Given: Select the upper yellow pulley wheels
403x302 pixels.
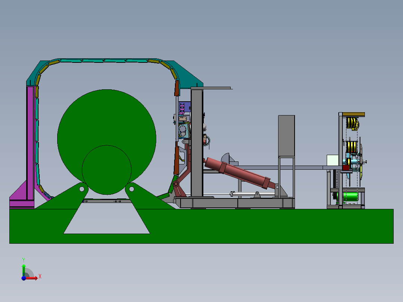Looking at the screenshot, I should [x=353, y=123].
